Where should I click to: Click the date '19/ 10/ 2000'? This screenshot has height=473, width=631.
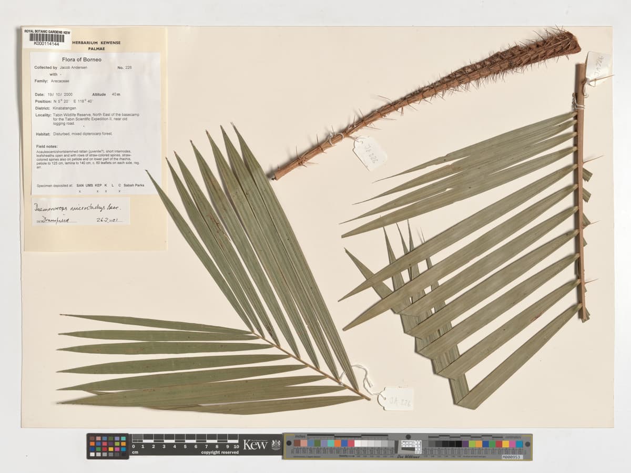click(x=60, y=95)
